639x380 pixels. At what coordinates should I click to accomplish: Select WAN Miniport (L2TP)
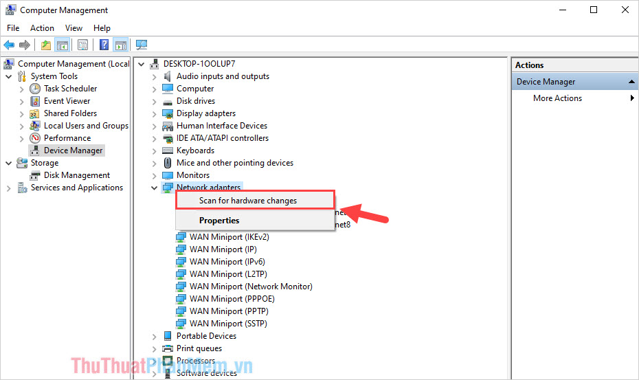228,274
